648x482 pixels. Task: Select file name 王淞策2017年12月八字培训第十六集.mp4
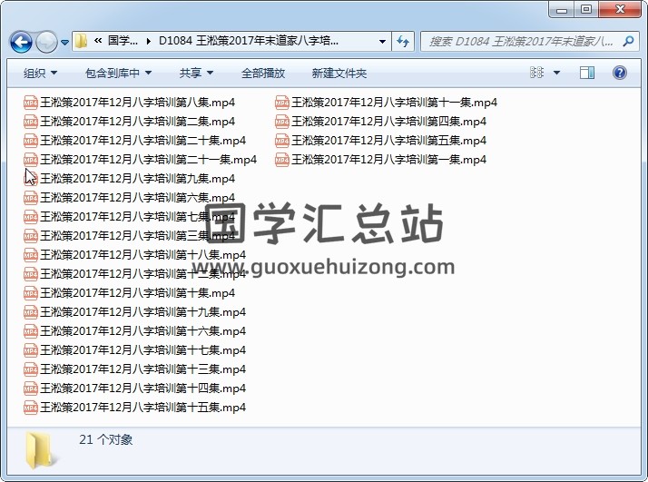pyautogui.click(x=143, y=330)
